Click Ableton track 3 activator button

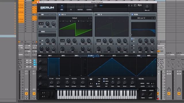click(34, 94)
